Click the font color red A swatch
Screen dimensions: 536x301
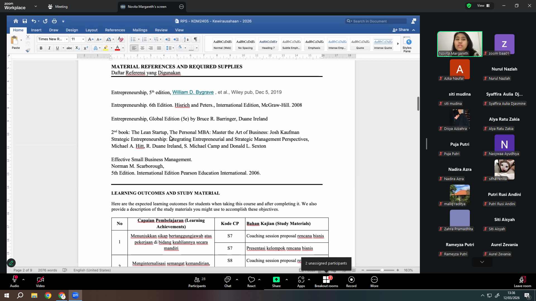pyautogui.click(x=118, y=48)
